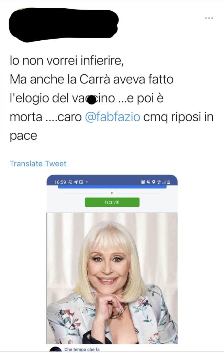224x353 pixels.
Task: Open the attached screenshot image of blonde woman
Action: [x=112, y=278]
